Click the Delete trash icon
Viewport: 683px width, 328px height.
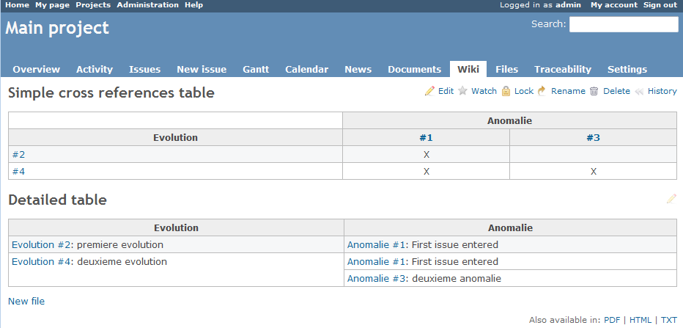click(594, 92)
